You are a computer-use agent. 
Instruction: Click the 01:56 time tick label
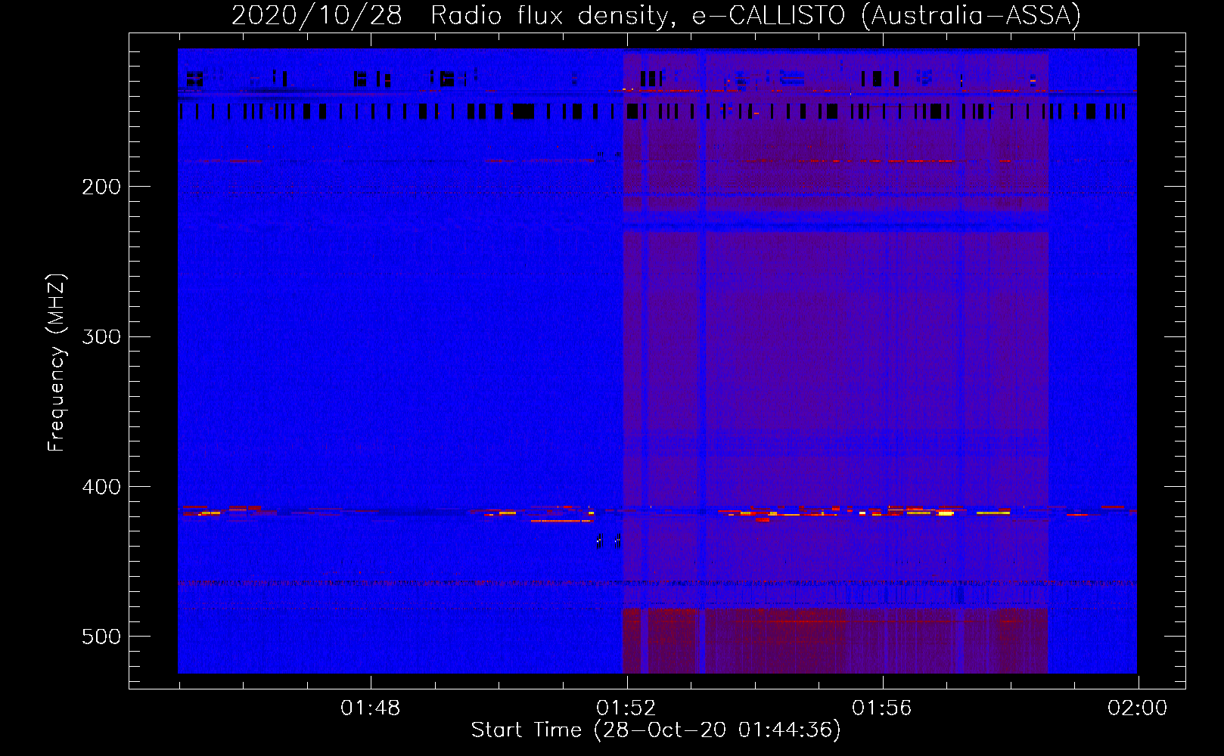tap(881, 708)
